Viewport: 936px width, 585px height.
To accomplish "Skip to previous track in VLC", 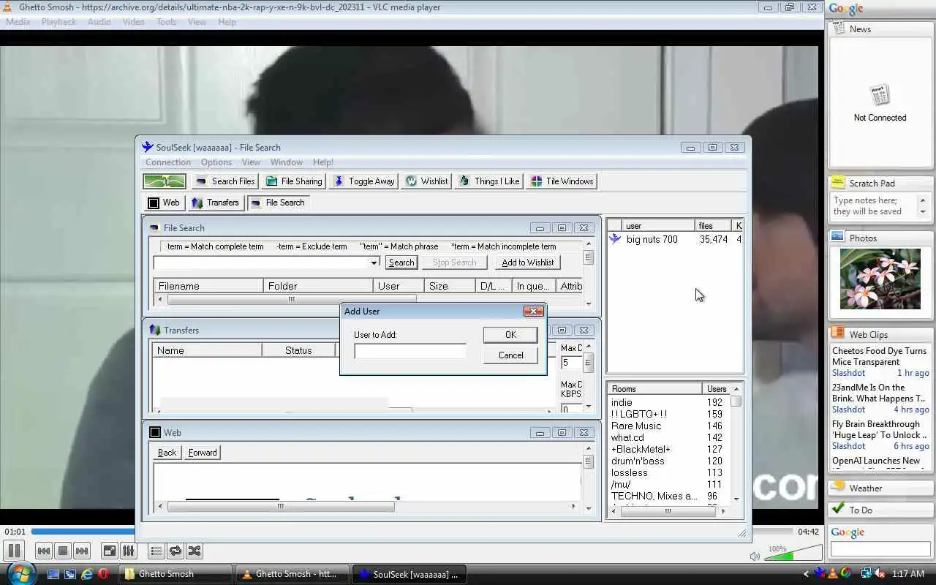I will pyautogui.click(x=44, y=551).
